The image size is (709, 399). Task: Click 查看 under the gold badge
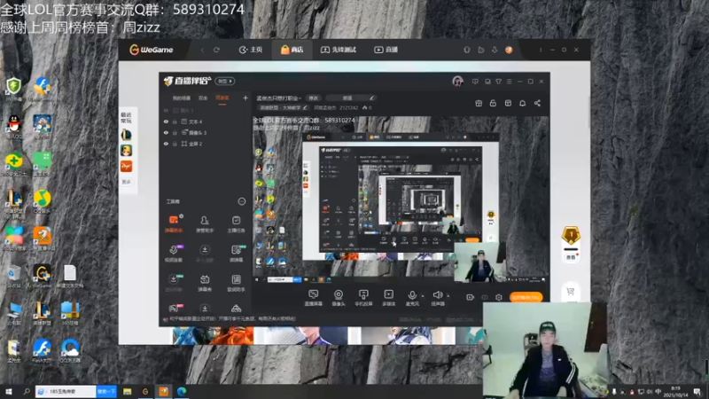571,257
